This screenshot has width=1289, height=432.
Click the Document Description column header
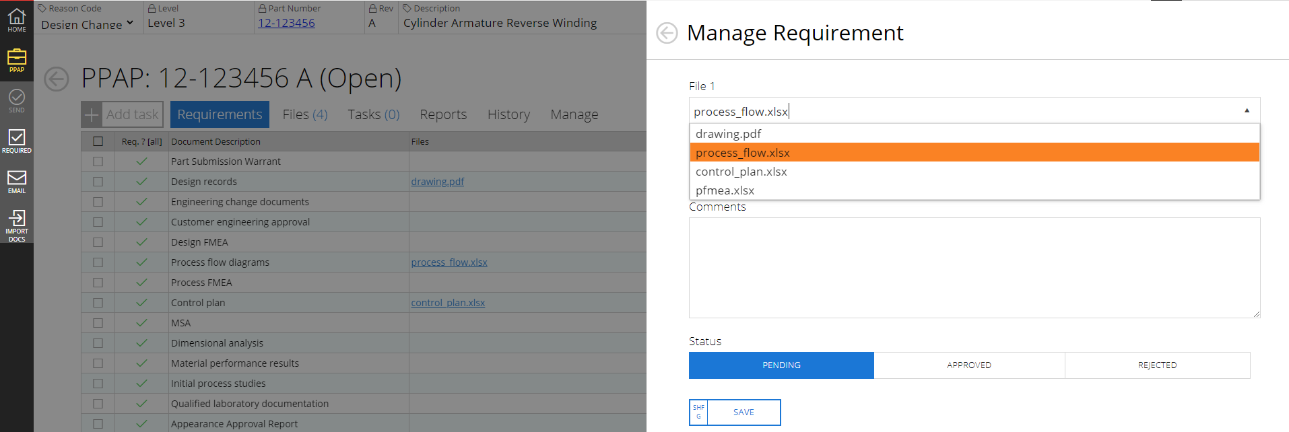click(x=216, y=141)
